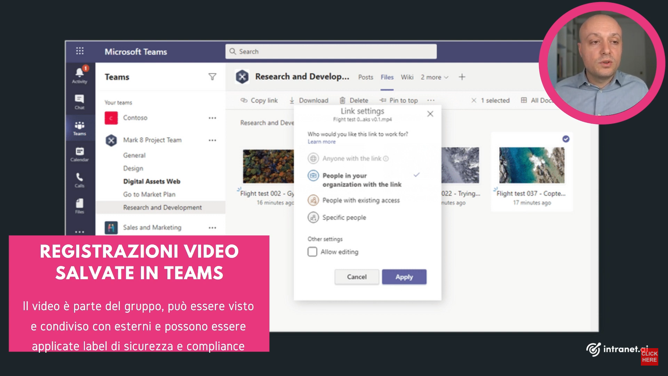The image size is (668, 376).
Task: Clear the 1 selected selection
Action: pyautogui.click(x=474, y=101)
